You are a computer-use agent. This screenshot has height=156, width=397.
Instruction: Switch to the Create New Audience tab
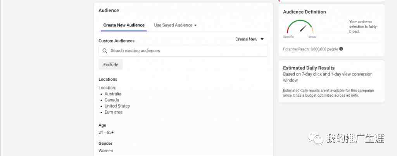[124, 25]
